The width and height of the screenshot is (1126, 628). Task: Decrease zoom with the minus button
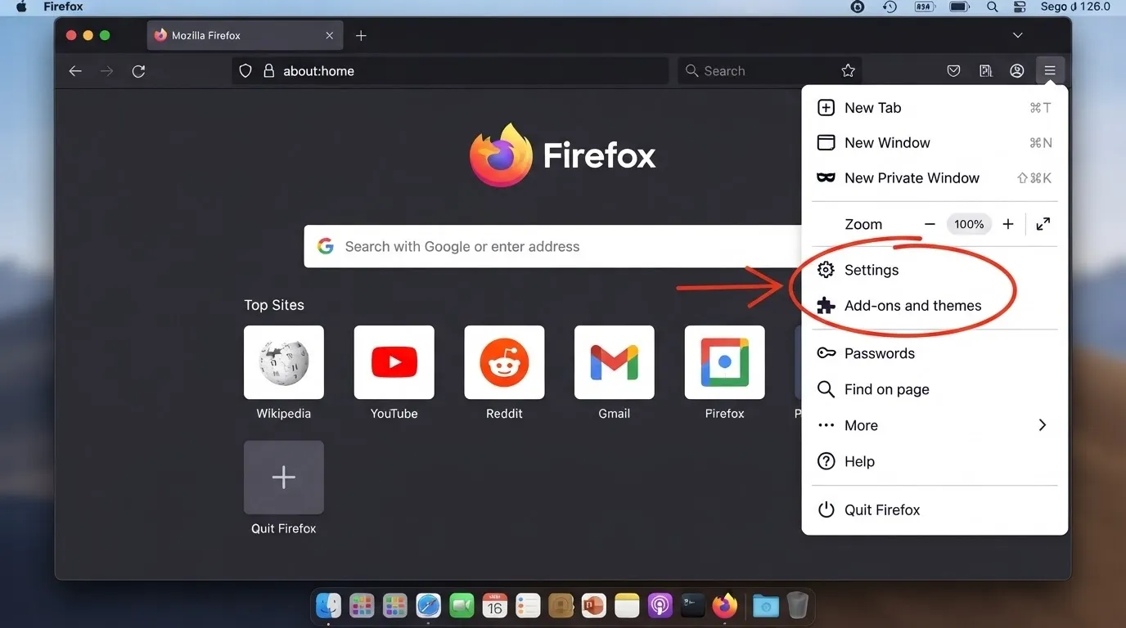pos(930,224)
